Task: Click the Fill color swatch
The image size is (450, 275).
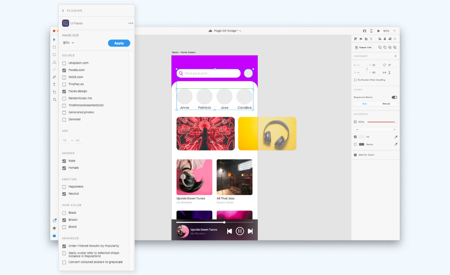Action: 362,137
